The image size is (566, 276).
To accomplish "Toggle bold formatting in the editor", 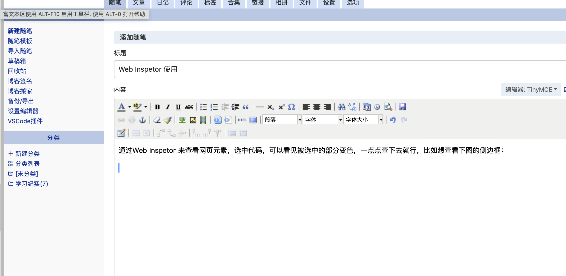I will (x=157, y=107).
